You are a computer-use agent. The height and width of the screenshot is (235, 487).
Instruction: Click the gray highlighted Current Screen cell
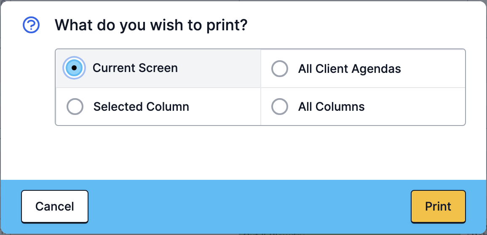click(158, 68)
